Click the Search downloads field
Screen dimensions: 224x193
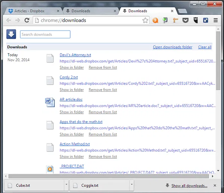pos(45,35)
